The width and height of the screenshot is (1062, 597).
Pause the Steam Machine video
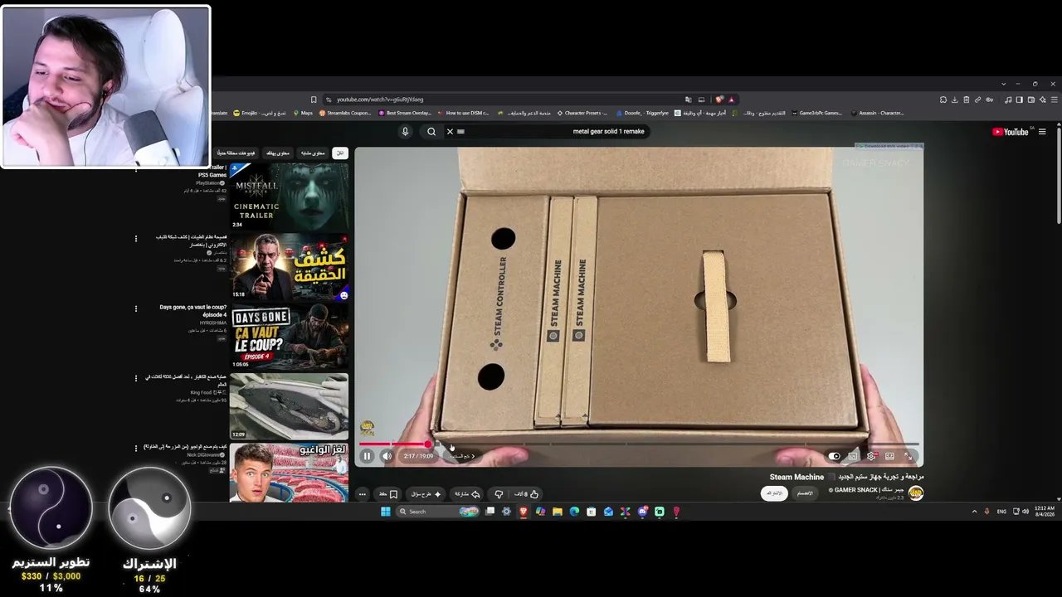click(367, 456)
